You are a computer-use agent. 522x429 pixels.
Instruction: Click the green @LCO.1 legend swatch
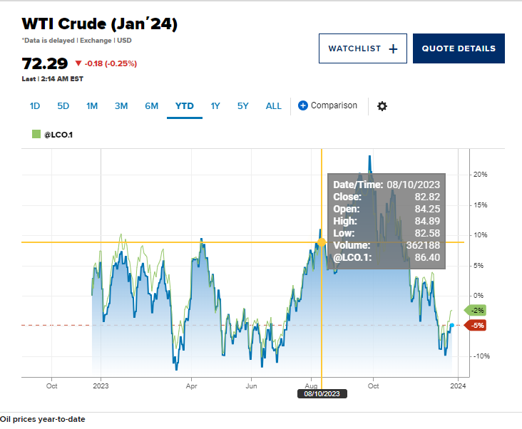click(36, 133)
